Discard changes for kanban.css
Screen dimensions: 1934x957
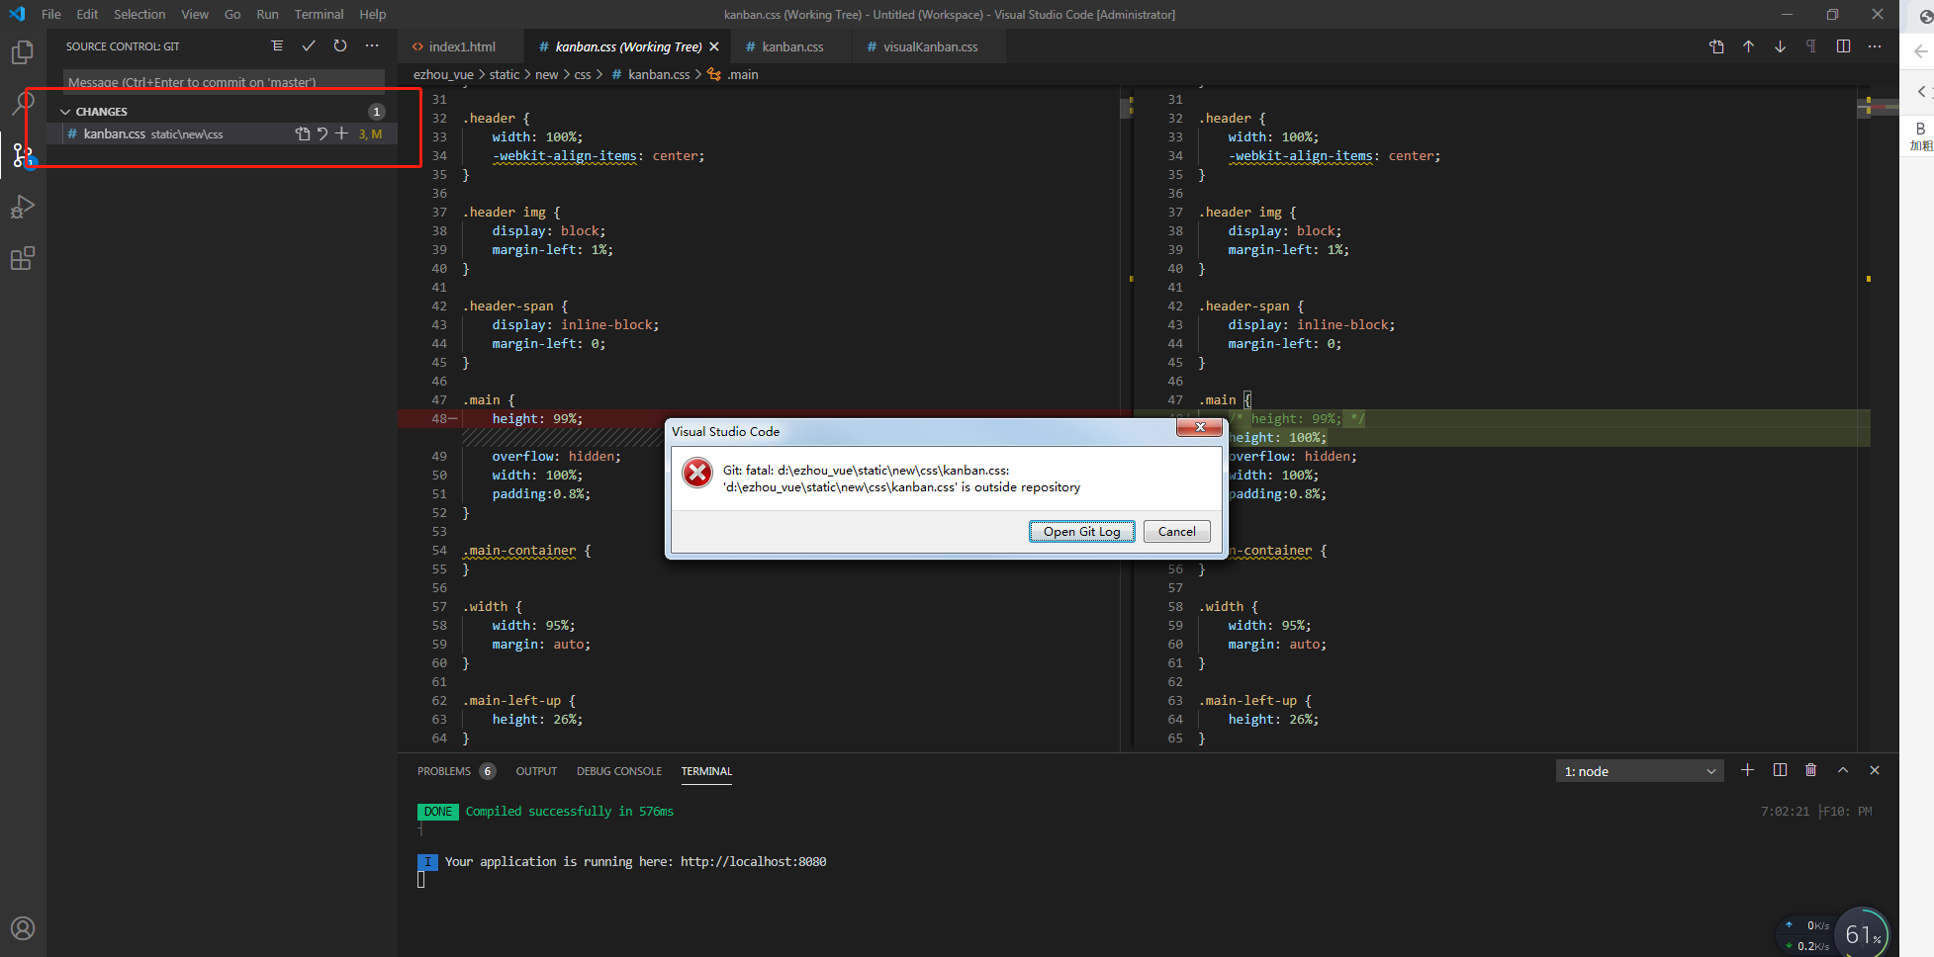tap(322, 133)
